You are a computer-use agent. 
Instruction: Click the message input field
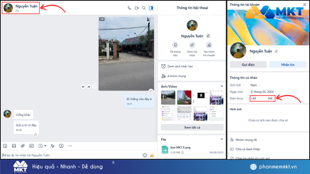coord(71,155)
